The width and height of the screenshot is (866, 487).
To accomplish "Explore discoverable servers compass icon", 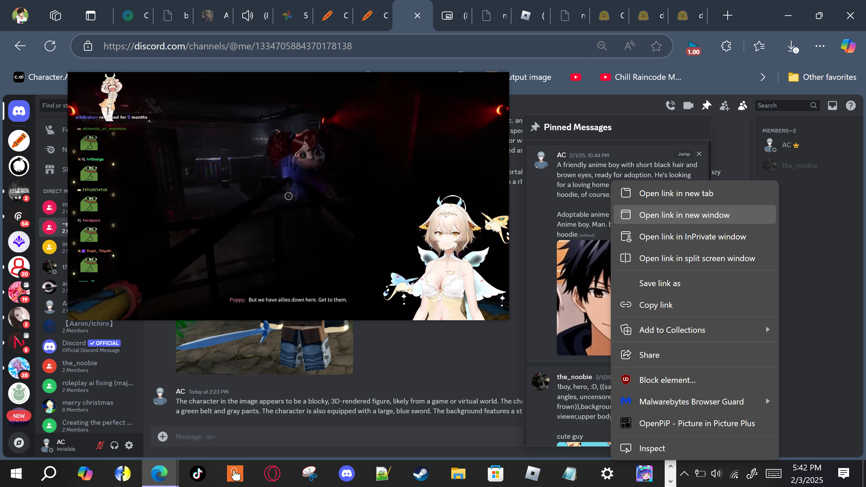I will point(19,443).
